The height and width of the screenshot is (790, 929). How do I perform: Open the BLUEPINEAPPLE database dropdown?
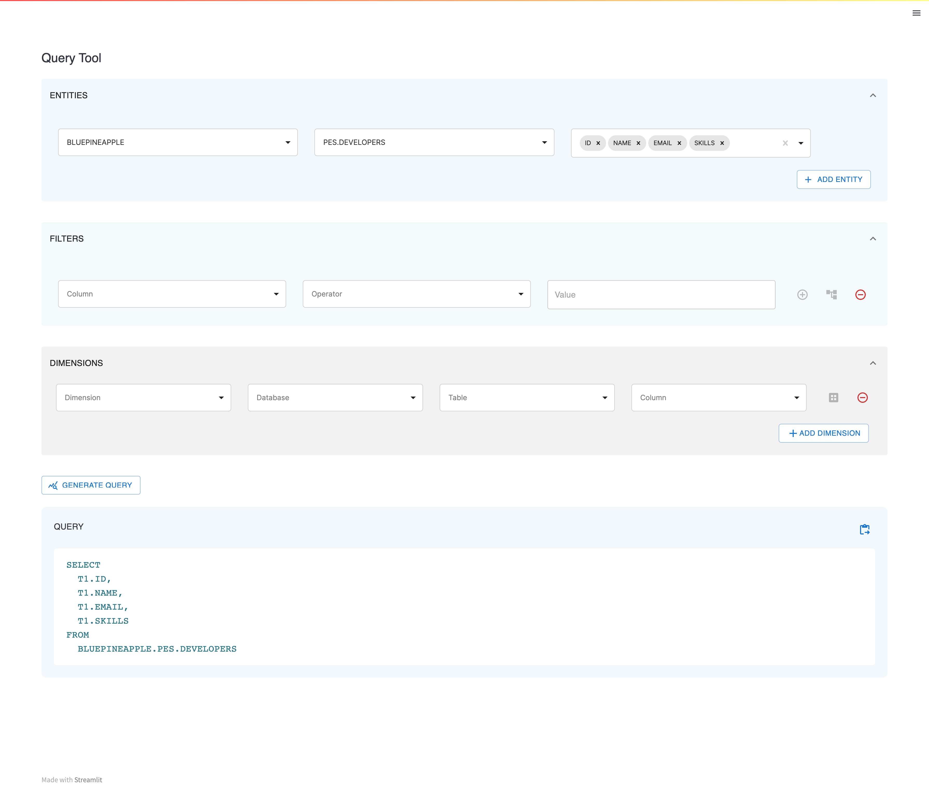pyautogui.click(x=288, y=142)
